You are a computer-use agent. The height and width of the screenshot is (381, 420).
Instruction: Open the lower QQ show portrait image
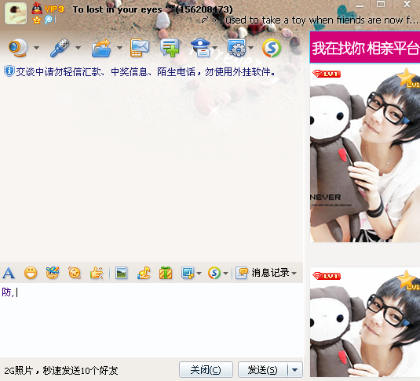click(x=365, y=322)
